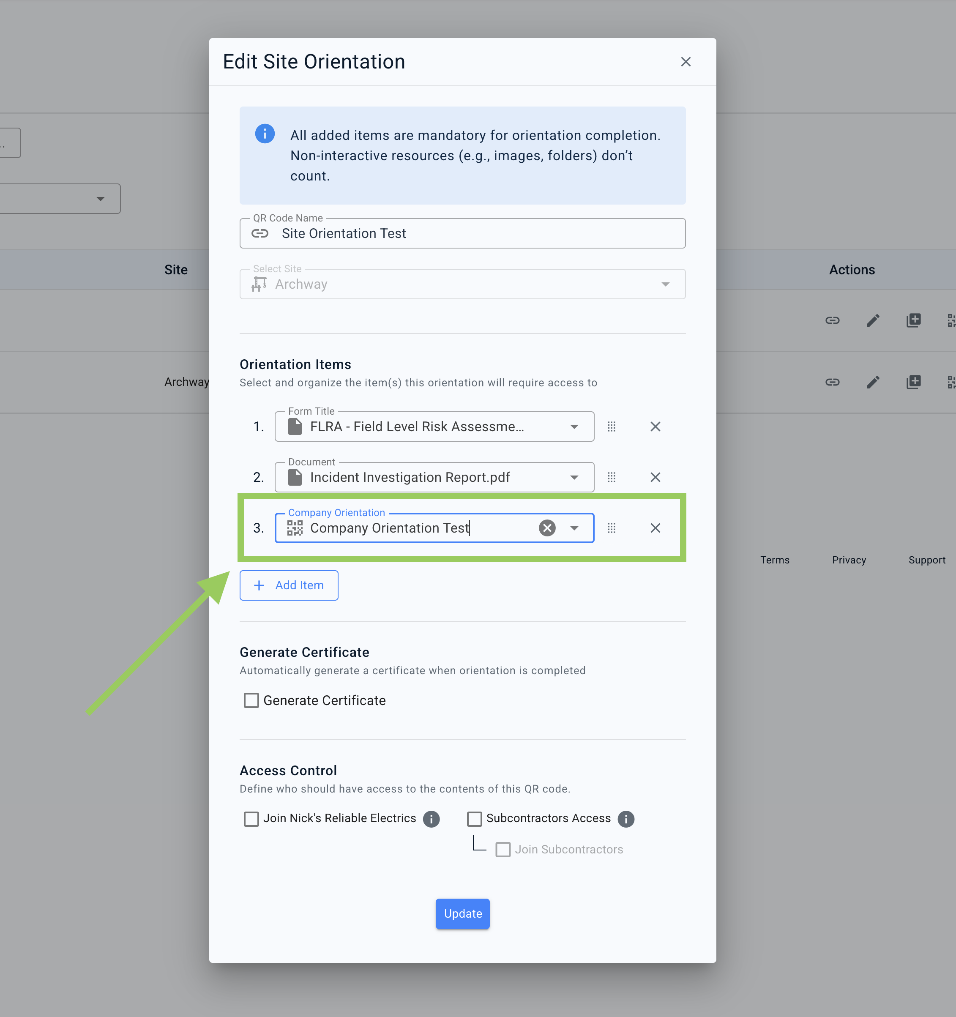Expand the Incident Investigation Report document dropdown
The image size is (956, 1017).
pos(574,477)
